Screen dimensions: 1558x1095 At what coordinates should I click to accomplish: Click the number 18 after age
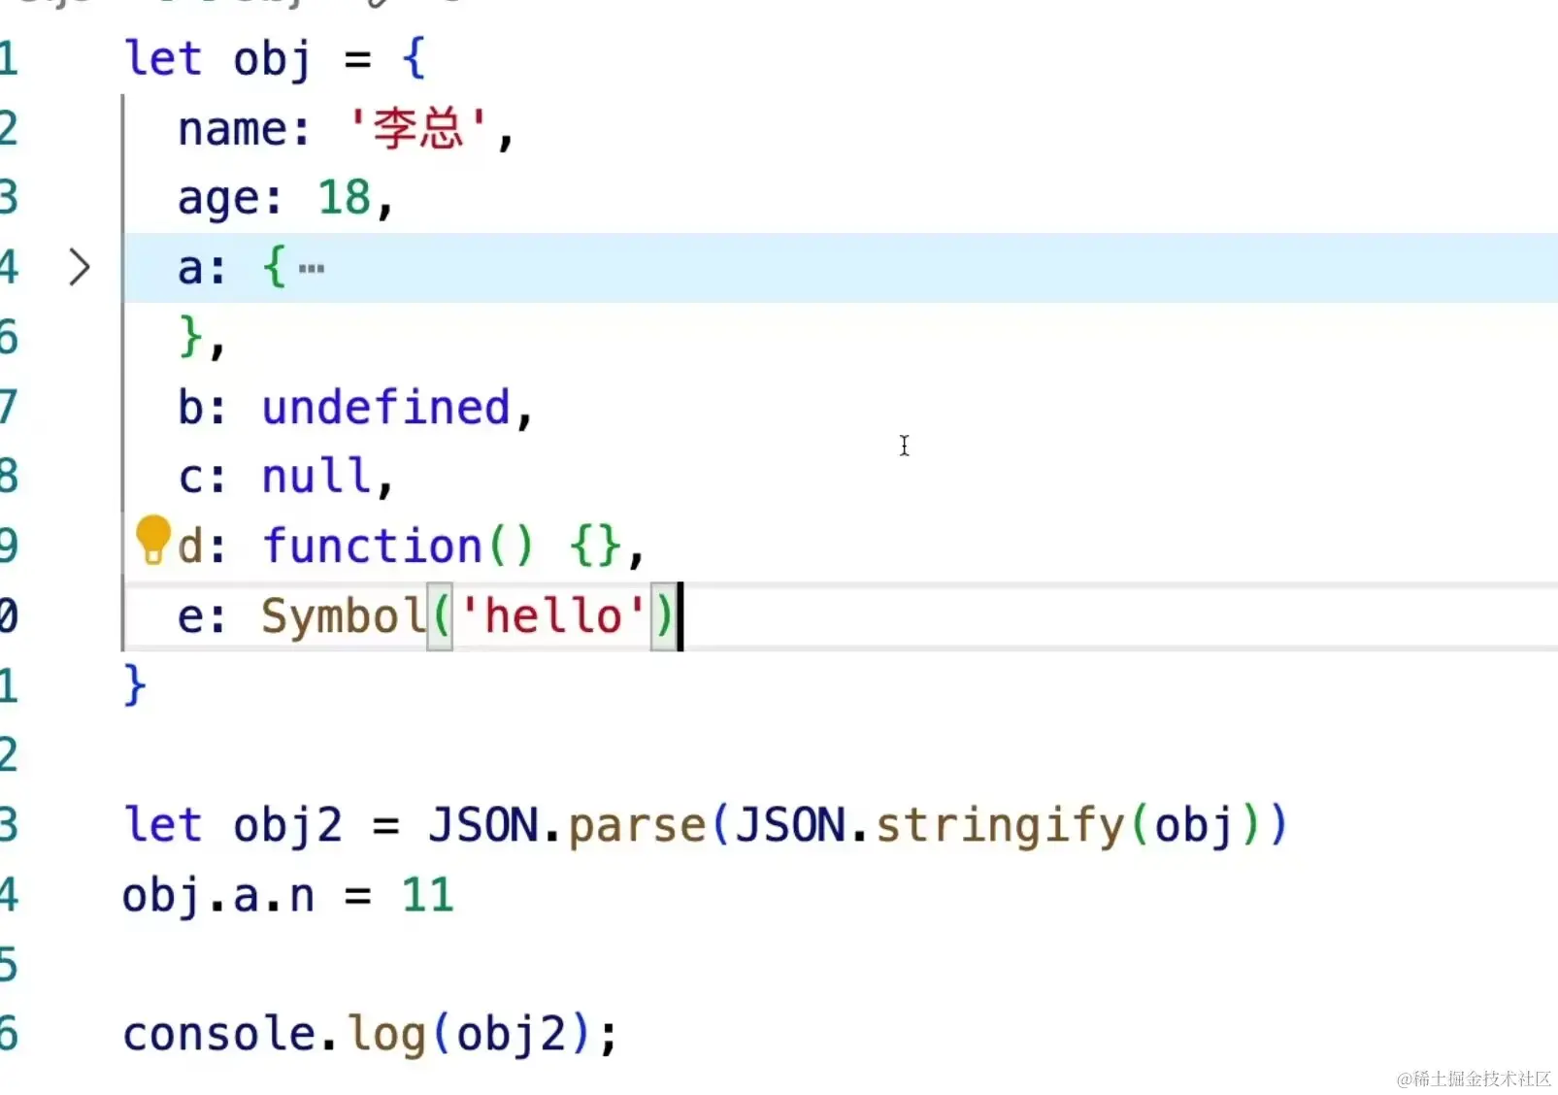(345, 198)
